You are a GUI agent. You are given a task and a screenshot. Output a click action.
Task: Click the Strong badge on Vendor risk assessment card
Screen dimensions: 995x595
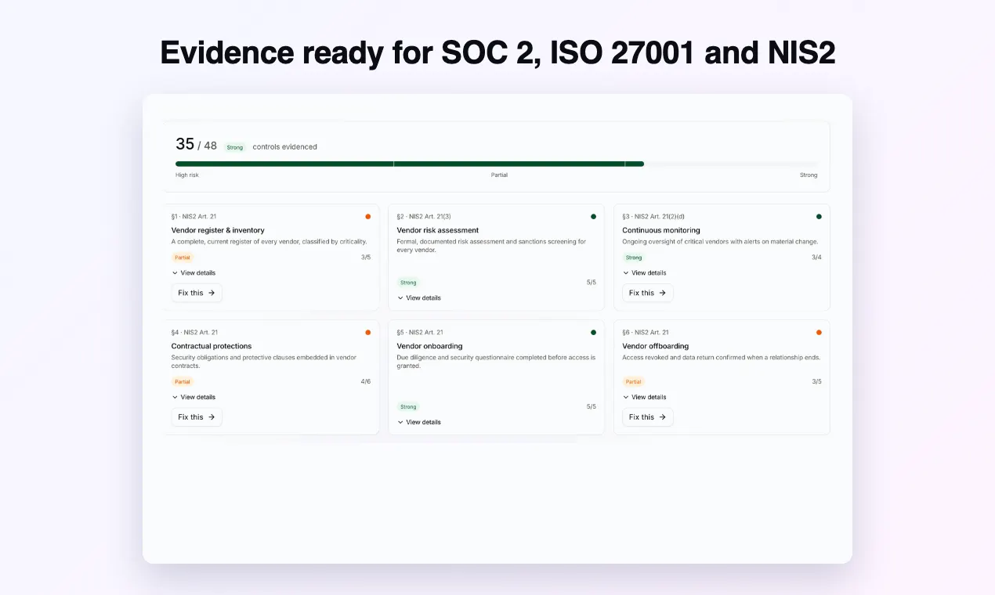point(408,283)
